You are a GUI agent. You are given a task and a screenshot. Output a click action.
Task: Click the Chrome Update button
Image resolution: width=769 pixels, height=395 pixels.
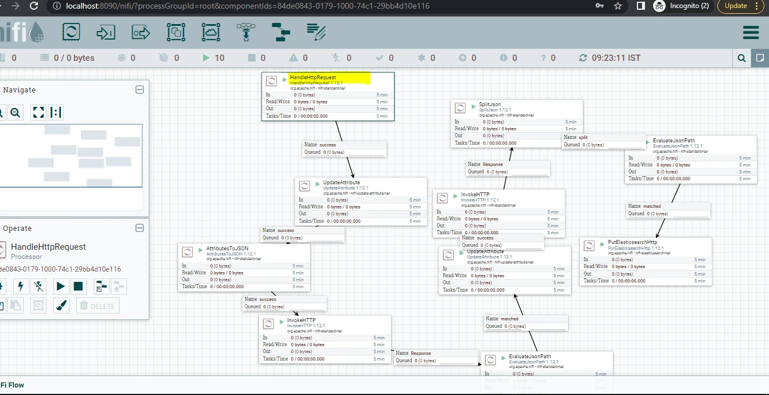click(x=740, y=6)
